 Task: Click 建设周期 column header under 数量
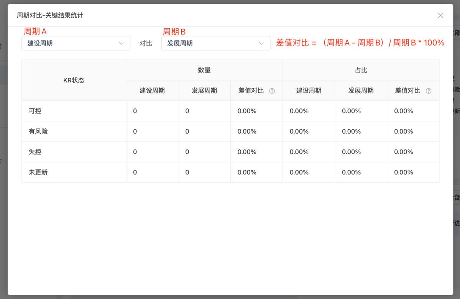pyautogui.click(x=152, y=91)
